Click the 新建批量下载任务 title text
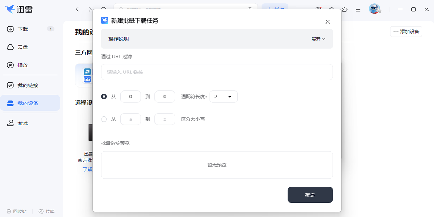Viewport: 434px width, 217px height. [135, 21]
